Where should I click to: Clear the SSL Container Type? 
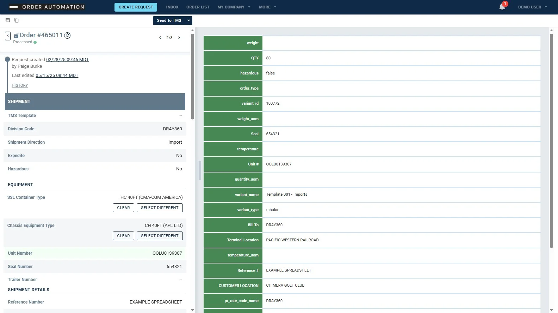(123, 208)
